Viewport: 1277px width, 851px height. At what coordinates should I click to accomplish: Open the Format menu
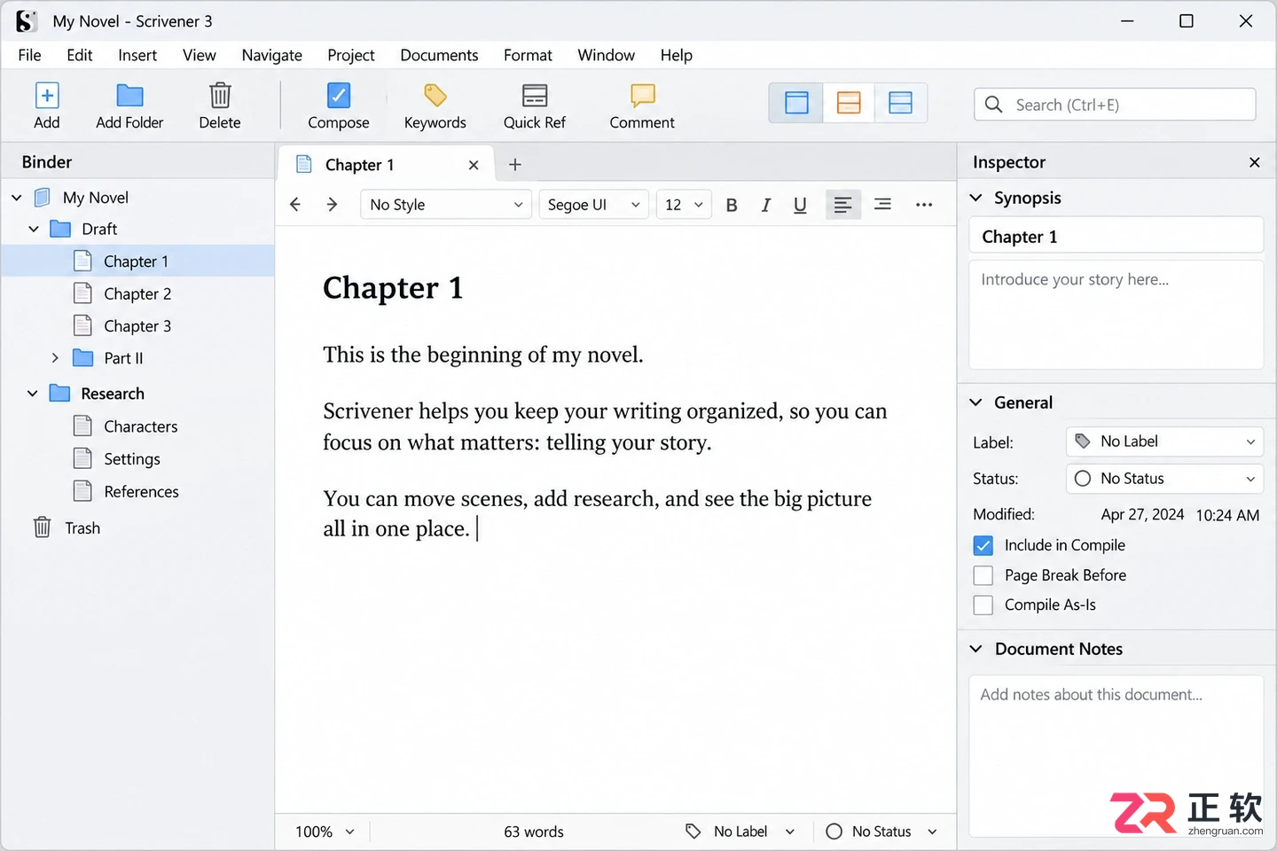528,55
